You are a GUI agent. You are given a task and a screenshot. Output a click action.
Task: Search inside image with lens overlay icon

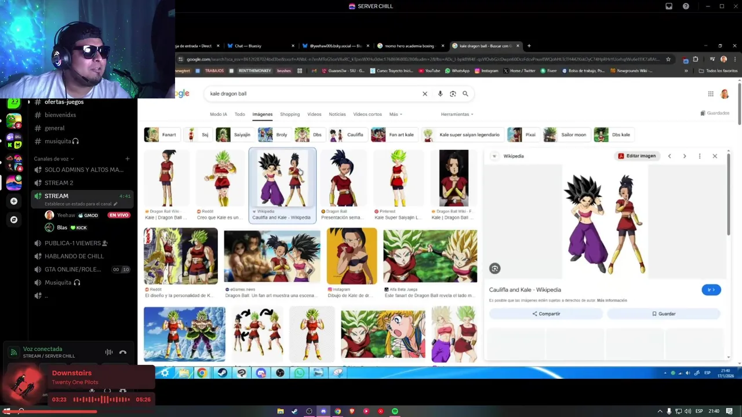494,268
